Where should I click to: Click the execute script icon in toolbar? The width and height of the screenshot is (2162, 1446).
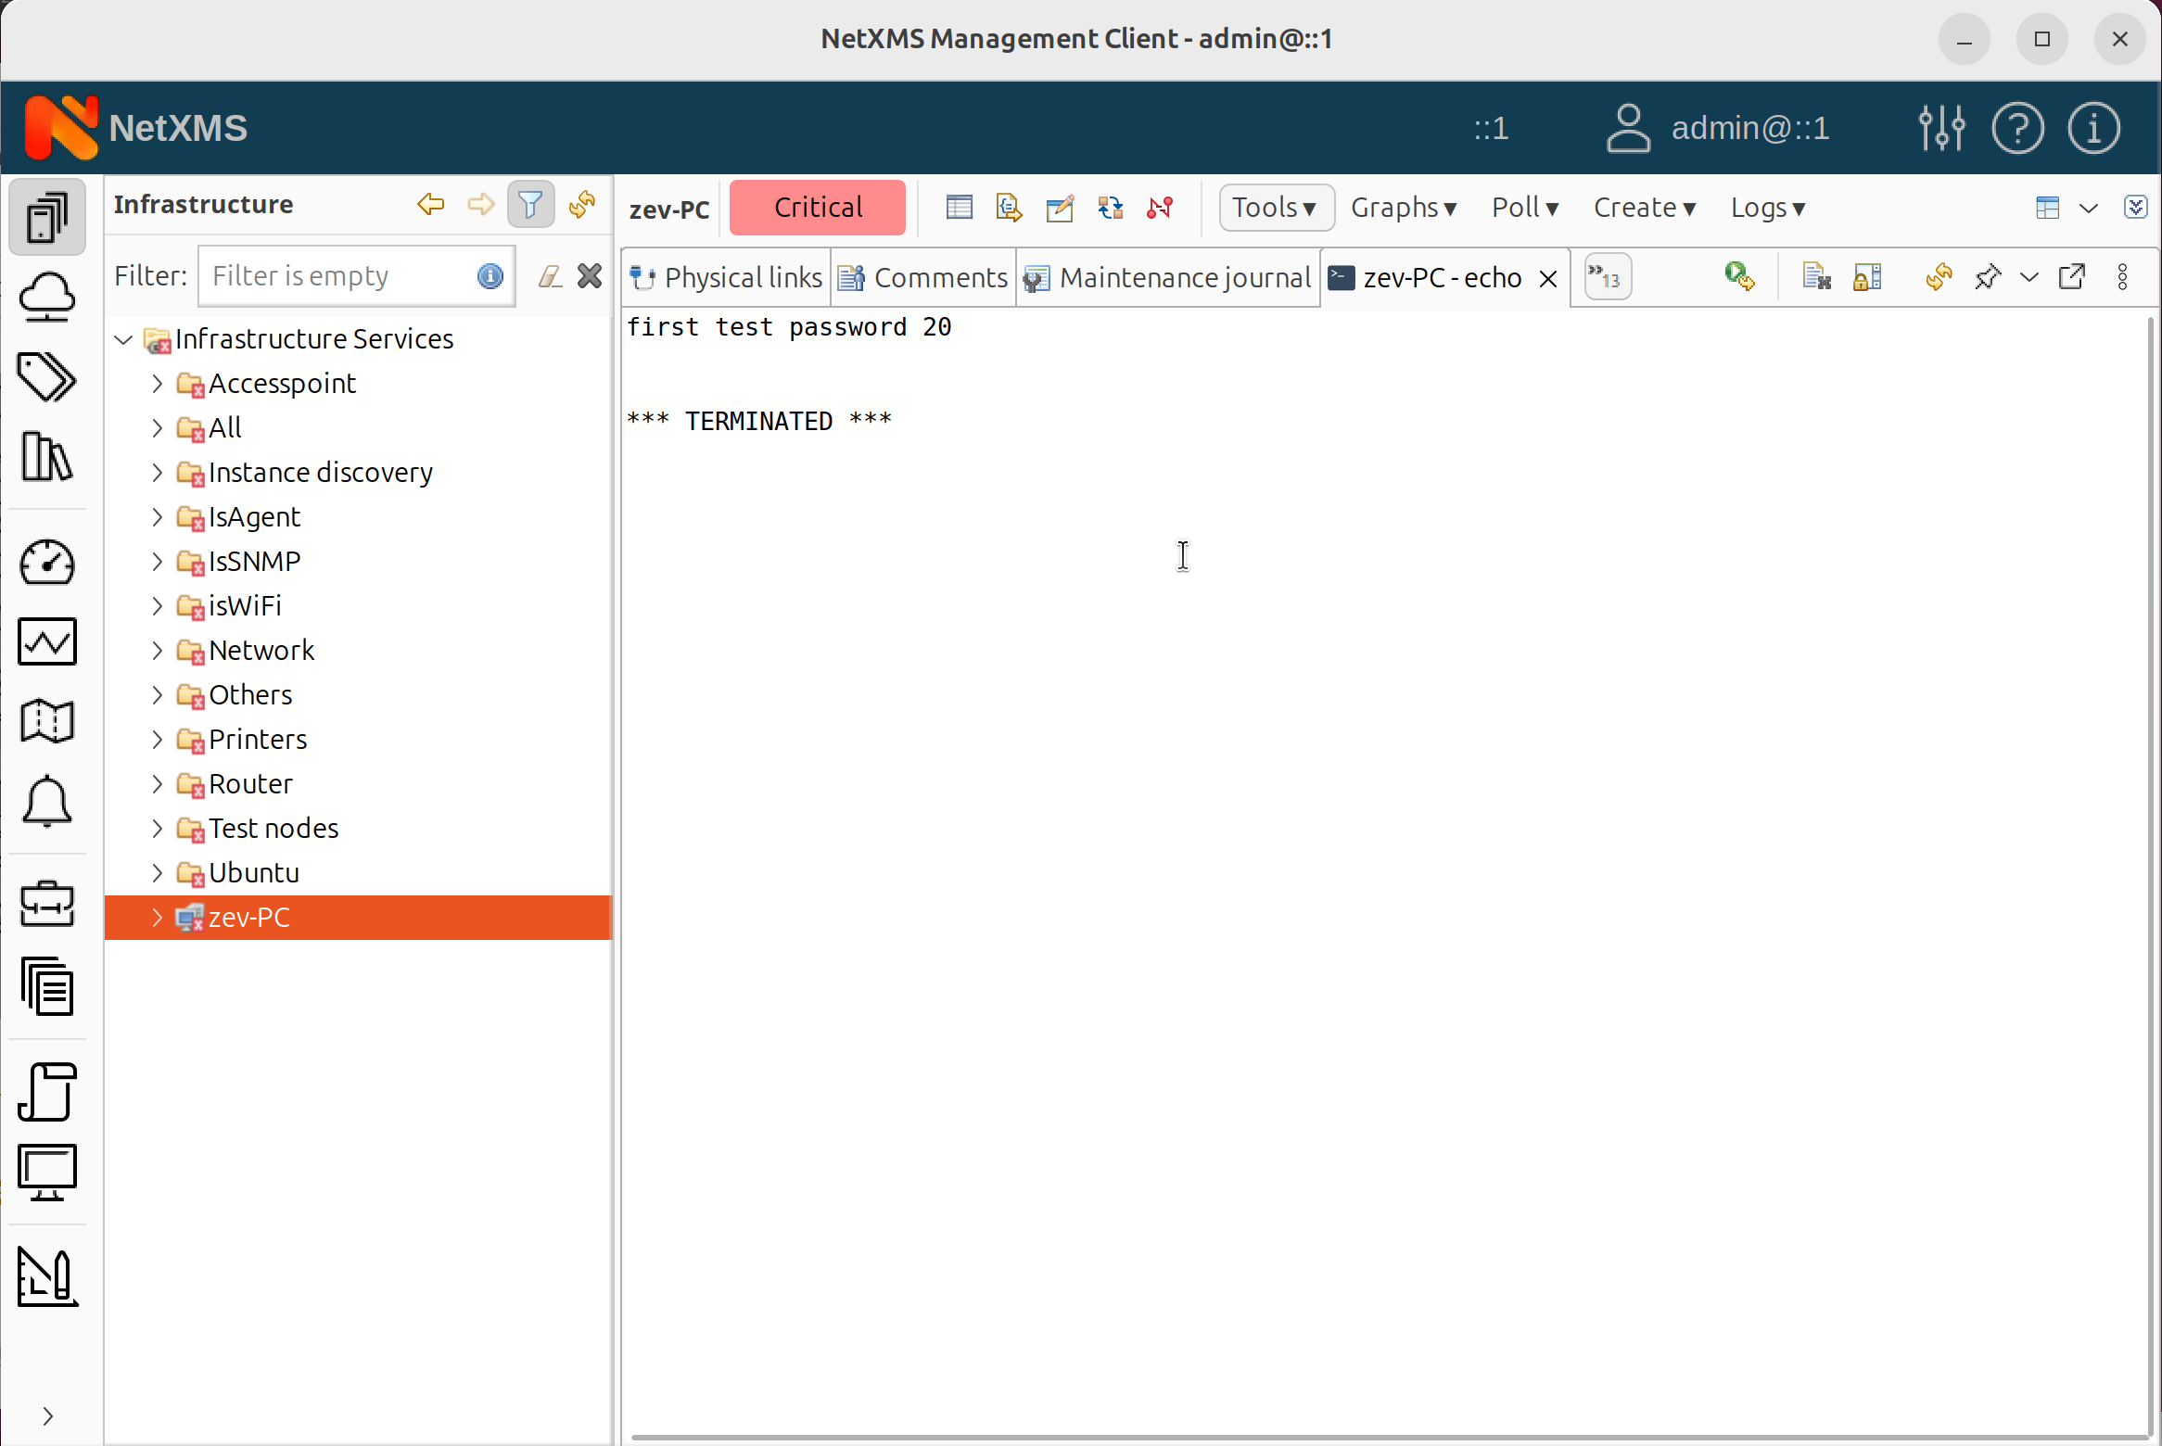pyautogui.click(x=1009, y=207)
